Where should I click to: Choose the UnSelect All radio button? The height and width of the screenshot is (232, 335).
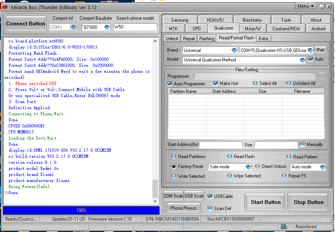pyautogui.click(x=288, y=83)
